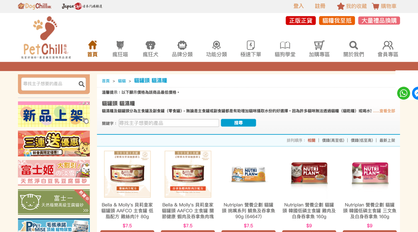Click the red 正版正貨 button
Viewport: 418px width, 232px height.
point(300,20)
